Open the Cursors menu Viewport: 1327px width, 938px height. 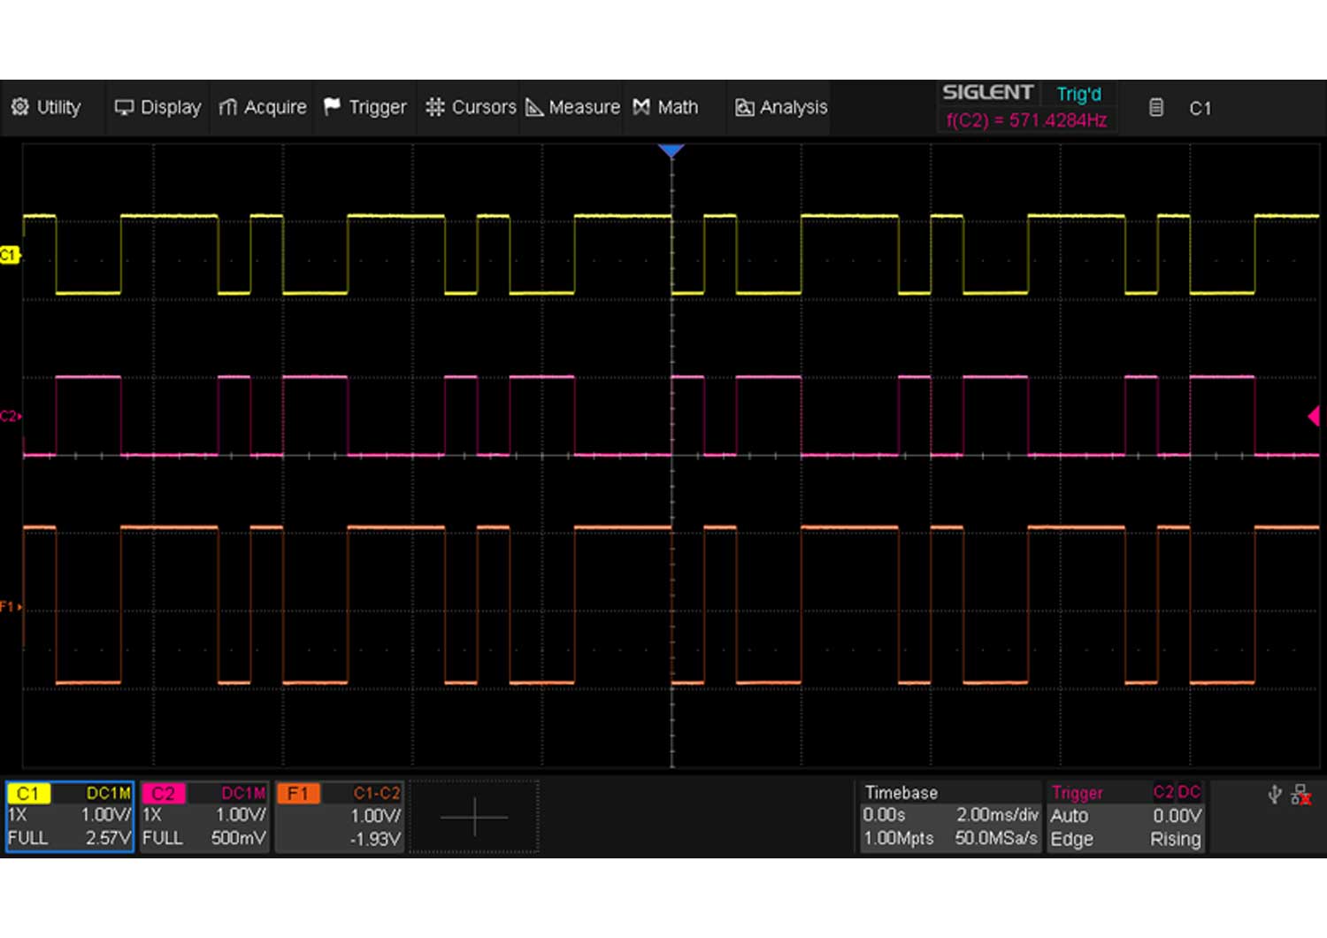[470, 107]
